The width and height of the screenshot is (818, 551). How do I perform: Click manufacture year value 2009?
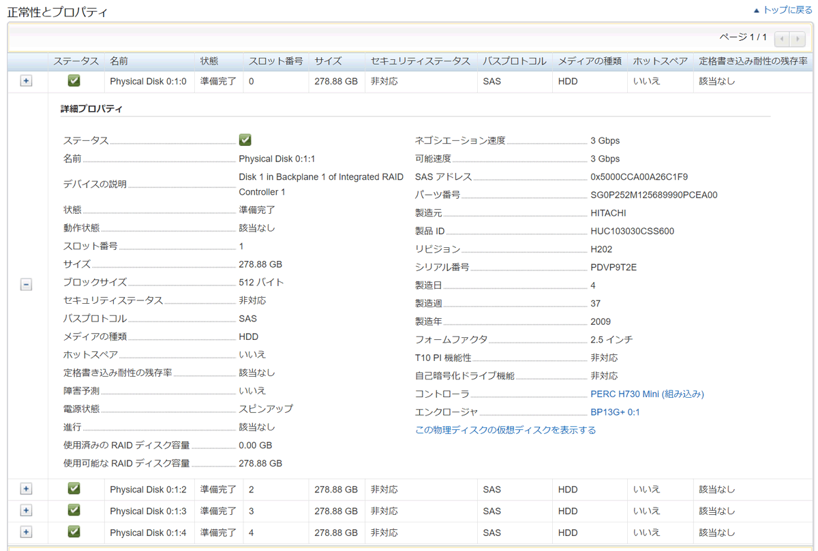point(601,321)
